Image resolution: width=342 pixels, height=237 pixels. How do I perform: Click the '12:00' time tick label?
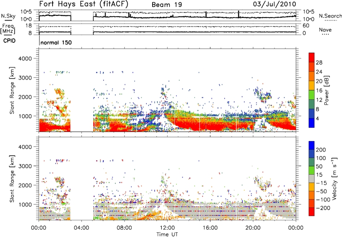click(167, 228)
